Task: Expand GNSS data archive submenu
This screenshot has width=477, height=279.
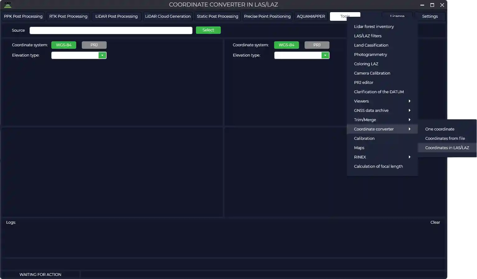Action: point(382,111)
